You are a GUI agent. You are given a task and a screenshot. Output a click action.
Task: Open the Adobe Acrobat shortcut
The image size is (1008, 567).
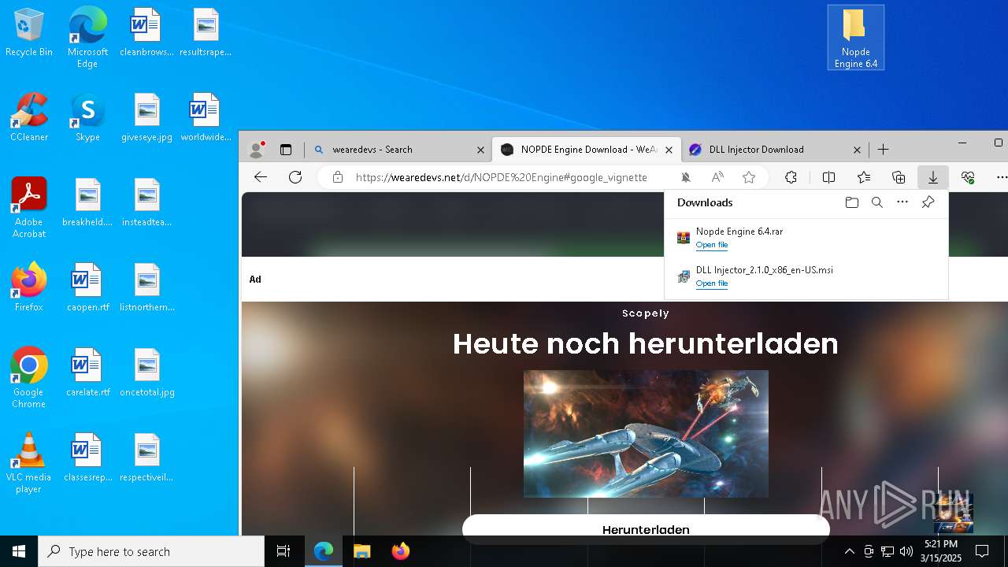(29, 208)
